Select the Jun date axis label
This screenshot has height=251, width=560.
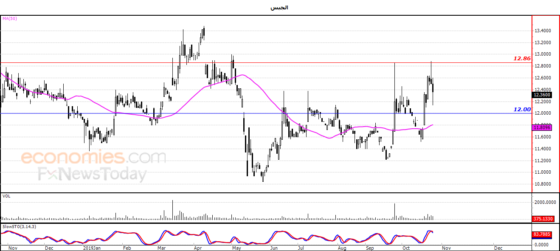(x=274, y=248)
